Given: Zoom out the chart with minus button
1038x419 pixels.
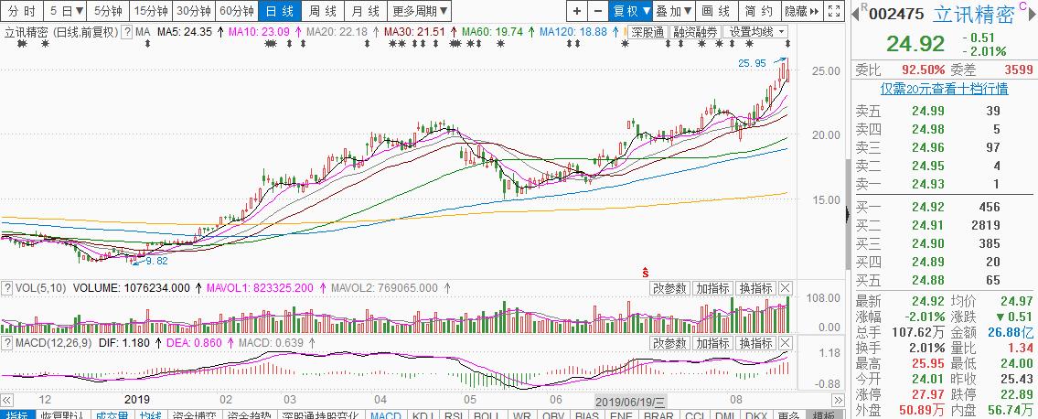Looking at the screenshot, I should point(598,11).
